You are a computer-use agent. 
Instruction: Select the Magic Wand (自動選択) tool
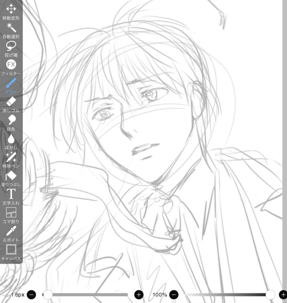(x=11, y=31)
